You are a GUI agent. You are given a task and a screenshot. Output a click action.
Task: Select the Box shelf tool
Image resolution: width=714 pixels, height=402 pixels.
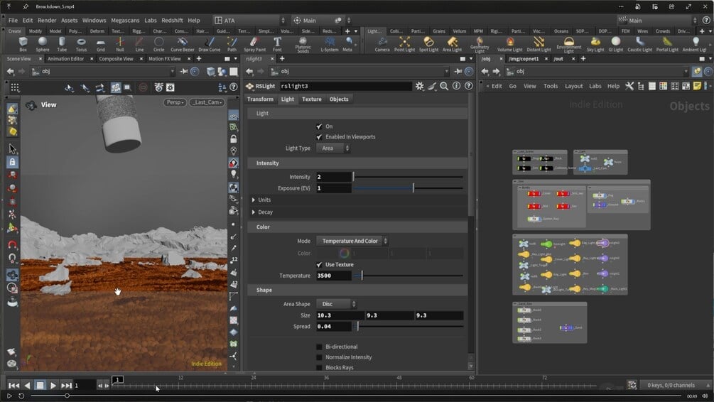pyautogui.click(x=23, y=44)
